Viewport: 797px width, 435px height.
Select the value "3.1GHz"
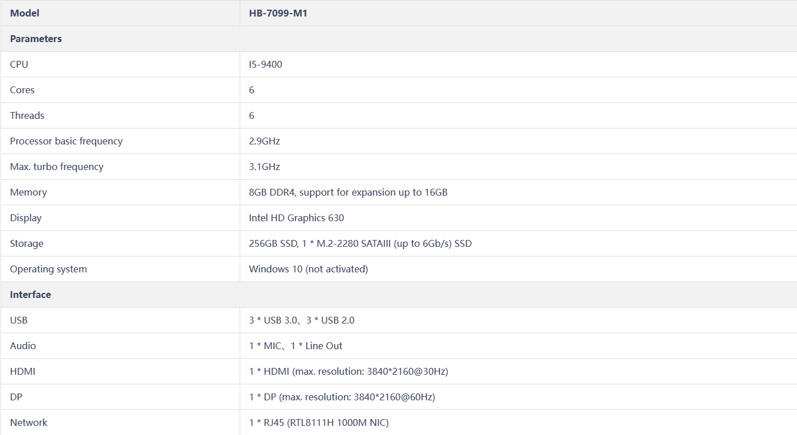click(x=264, y=167)
